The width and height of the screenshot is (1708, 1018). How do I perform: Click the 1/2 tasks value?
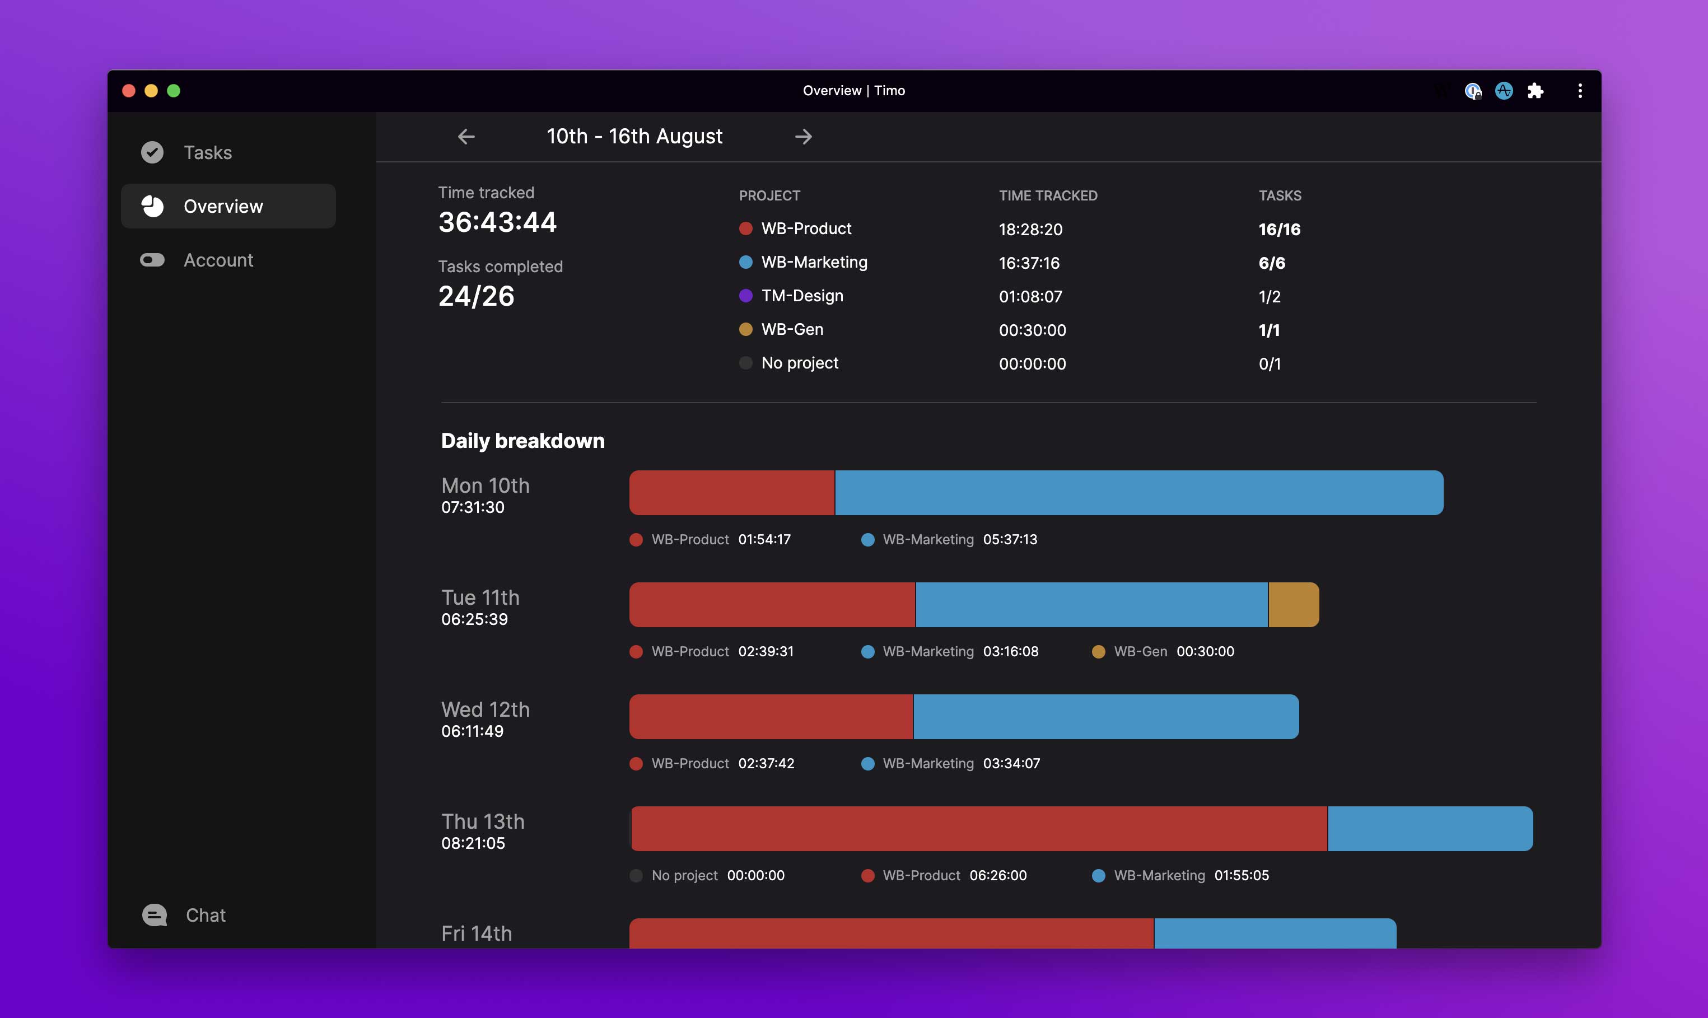[x=1270, y=296]
